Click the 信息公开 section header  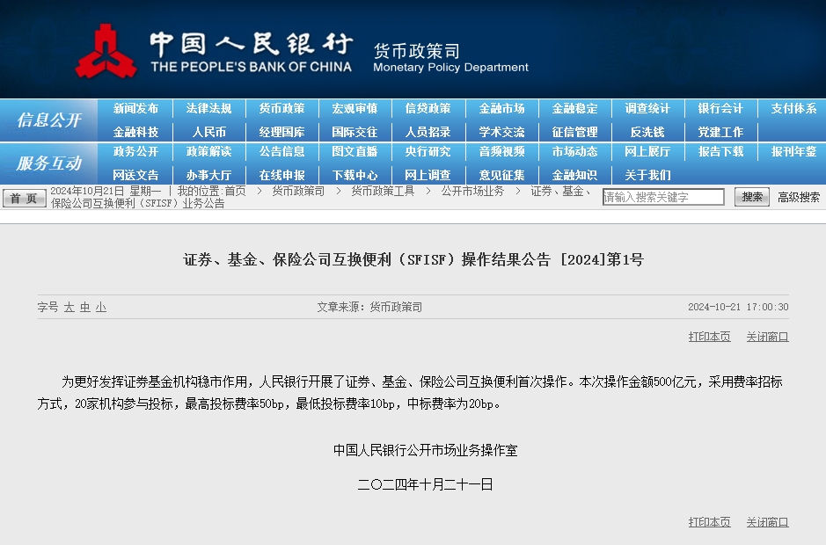[x=48, y=120]
